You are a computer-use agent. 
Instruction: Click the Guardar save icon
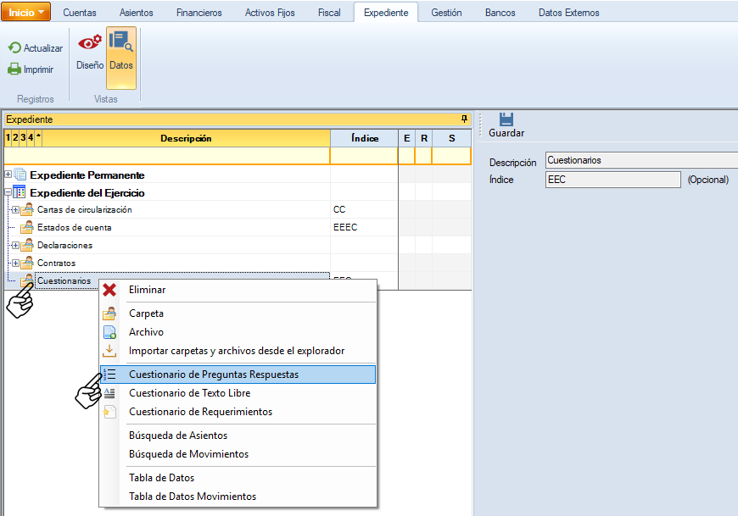pos(506,119)
